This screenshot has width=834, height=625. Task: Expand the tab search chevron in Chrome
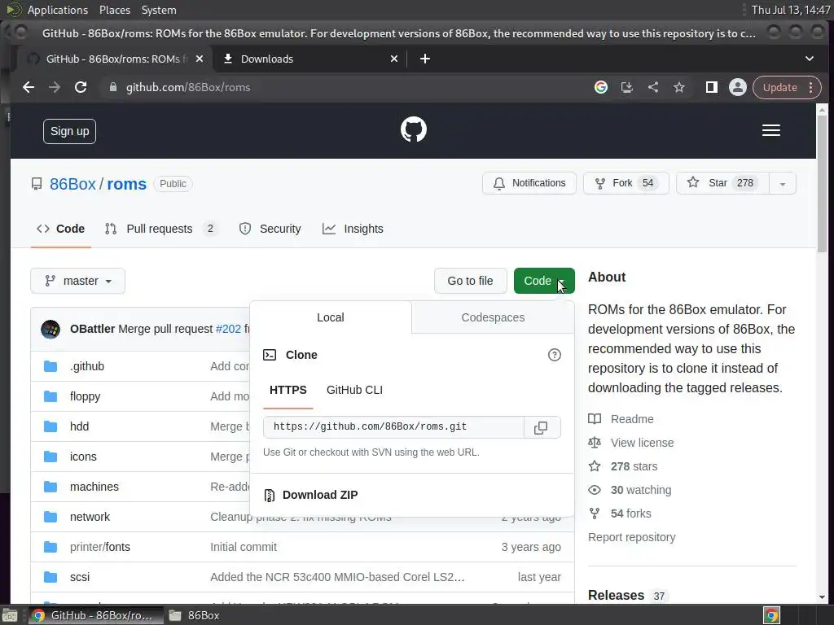pos(809,59)
